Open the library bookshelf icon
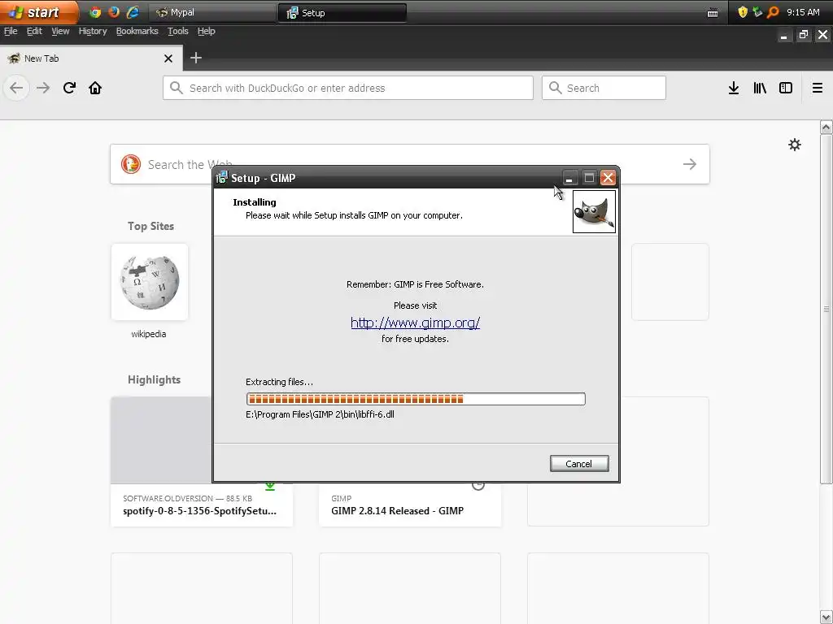This screenshot has height=624, width=833. tap(760, 88)
